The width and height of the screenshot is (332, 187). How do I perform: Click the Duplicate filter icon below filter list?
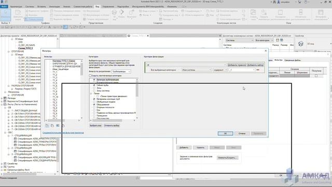pos(52,126)
